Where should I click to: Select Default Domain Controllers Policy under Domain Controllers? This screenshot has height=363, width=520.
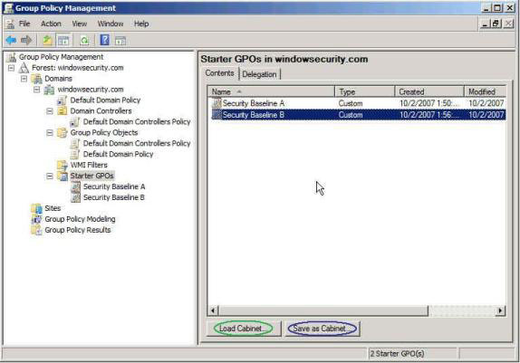(137, 122)
